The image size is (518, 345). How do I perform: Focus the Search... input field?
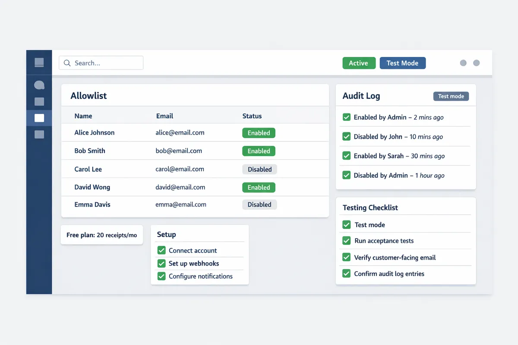(x=101, y=63)
